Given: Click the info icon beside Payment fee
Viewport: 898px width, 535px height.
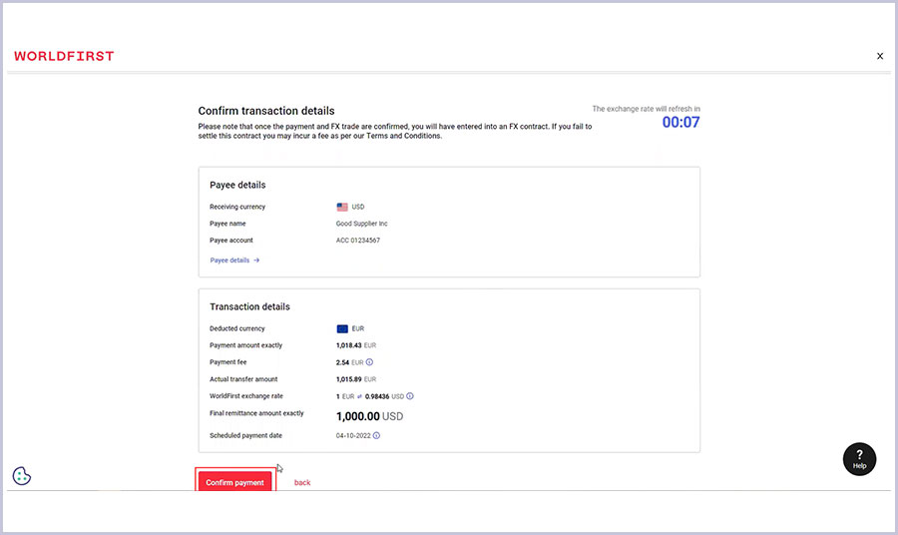Looking at the screenshot, I should (370, 362).
